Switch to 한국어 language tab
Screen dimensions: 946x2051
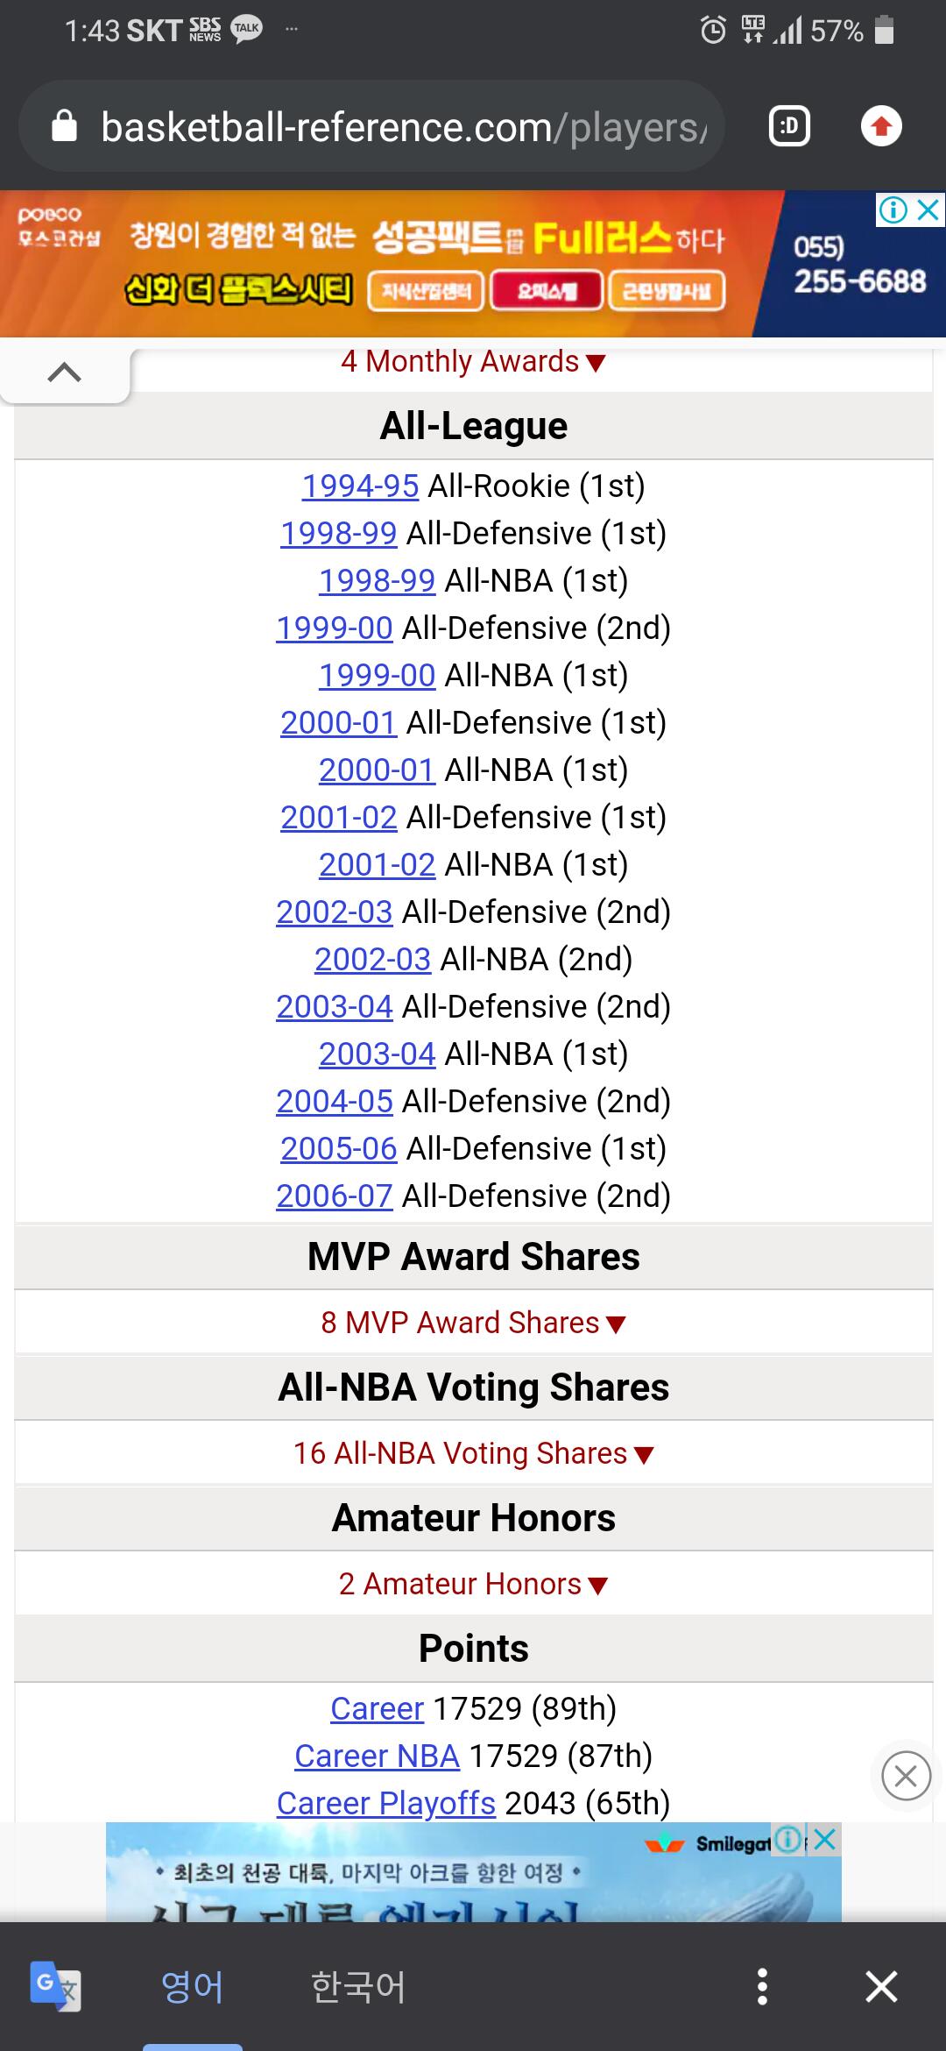(x=358, y=1986)
